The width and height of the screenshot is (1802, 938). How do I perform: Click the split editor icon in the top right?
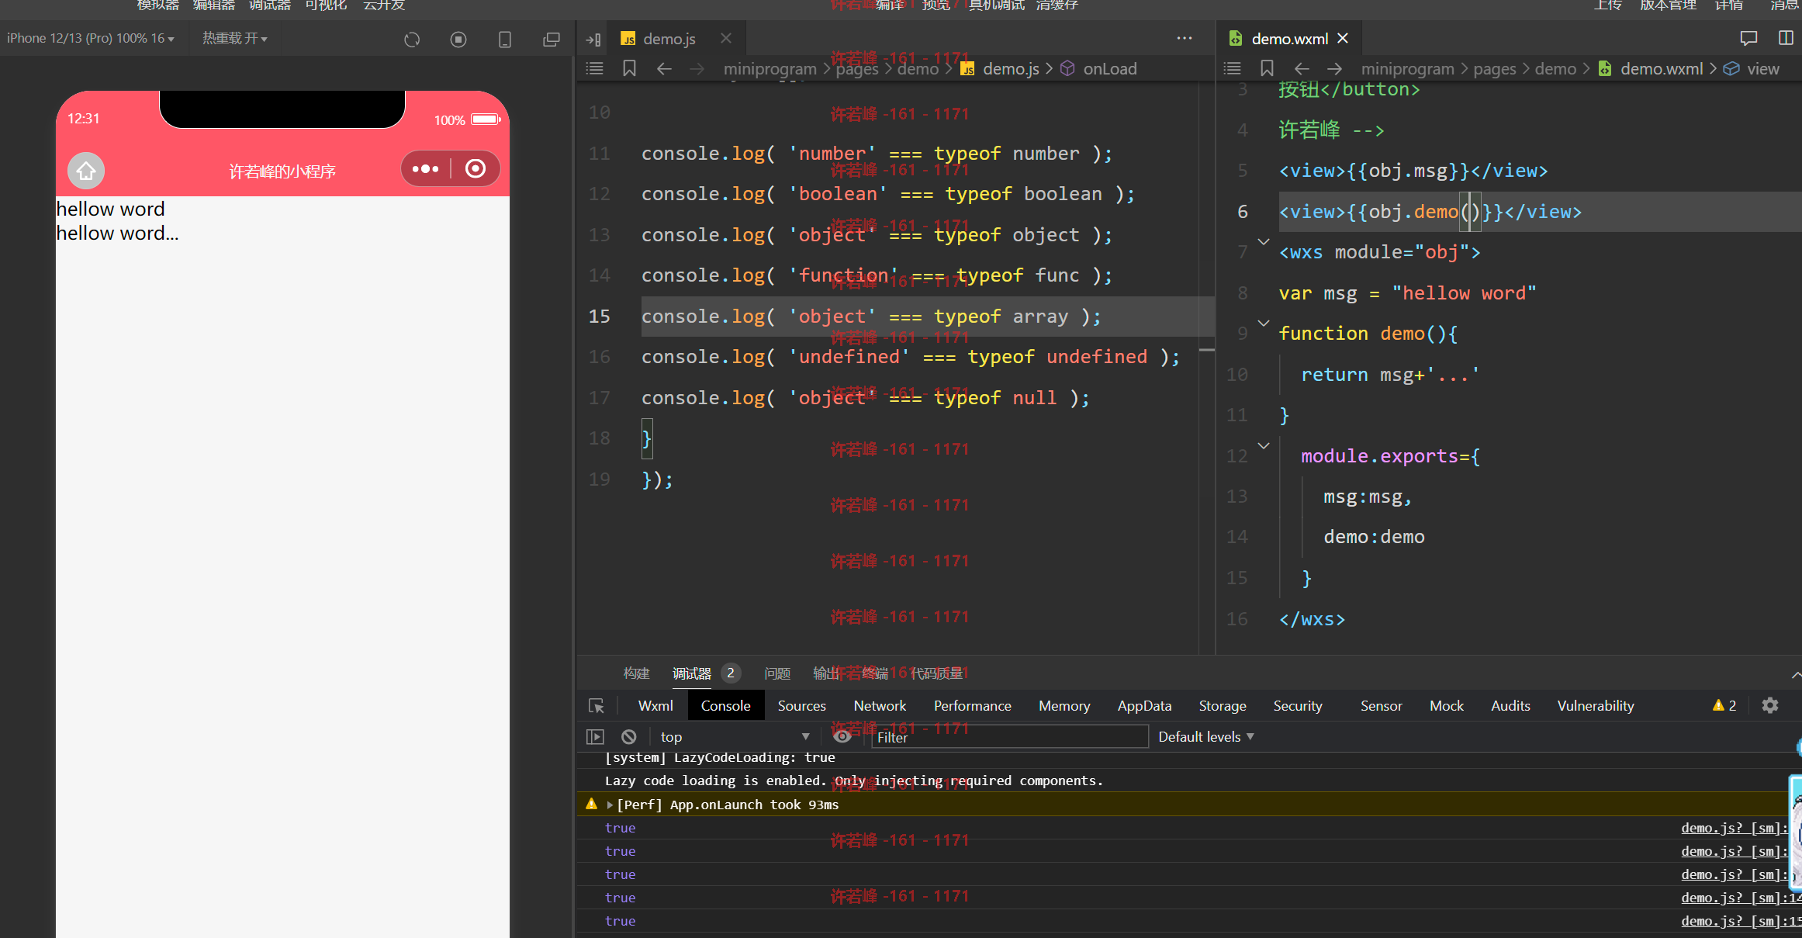[1786, 38]
